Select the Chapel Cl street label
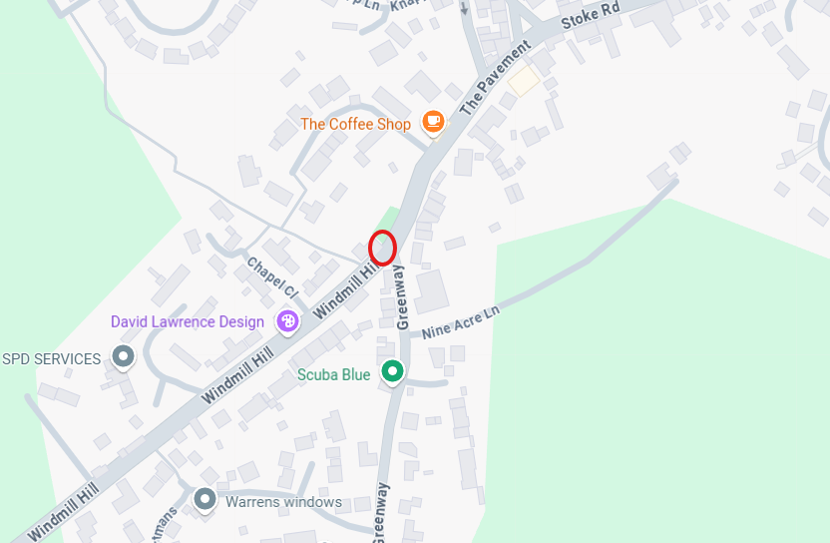The image size is (830, 543). (272, 277)
